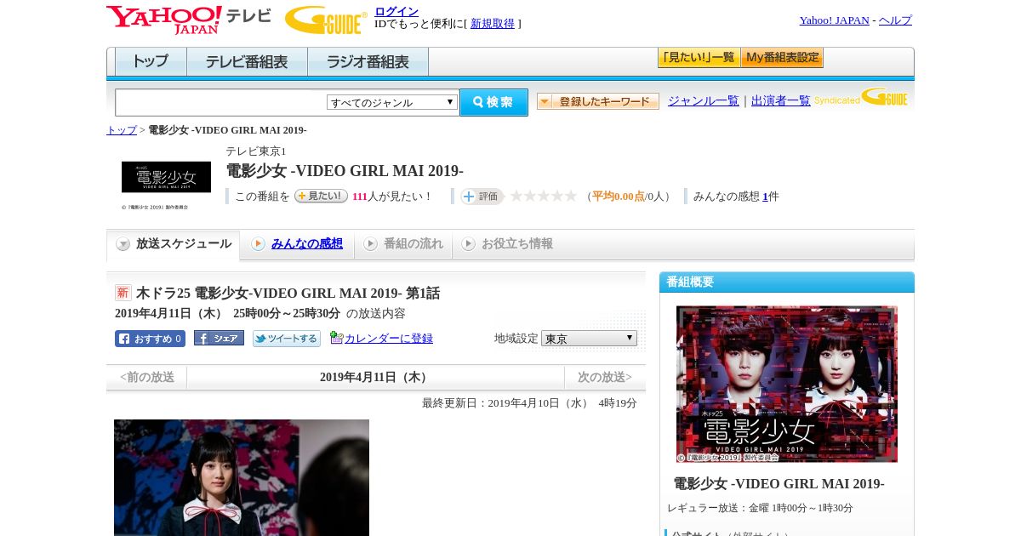1021x536 pixels.
Task: Click the G-Guide logo in header
Action: coord(326,20)
